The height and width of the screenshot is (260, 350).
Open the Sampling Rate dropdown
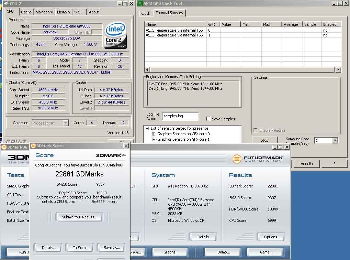[x=335, y=140]
